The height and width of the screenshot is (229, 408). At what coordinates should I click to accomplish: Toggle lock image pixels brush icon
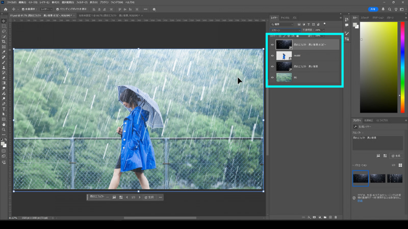tap(285, 36)
